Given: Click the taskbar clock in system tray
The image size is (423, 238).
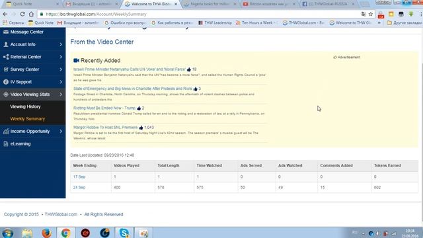Looking at the screenshot, I should coord(410,233).
